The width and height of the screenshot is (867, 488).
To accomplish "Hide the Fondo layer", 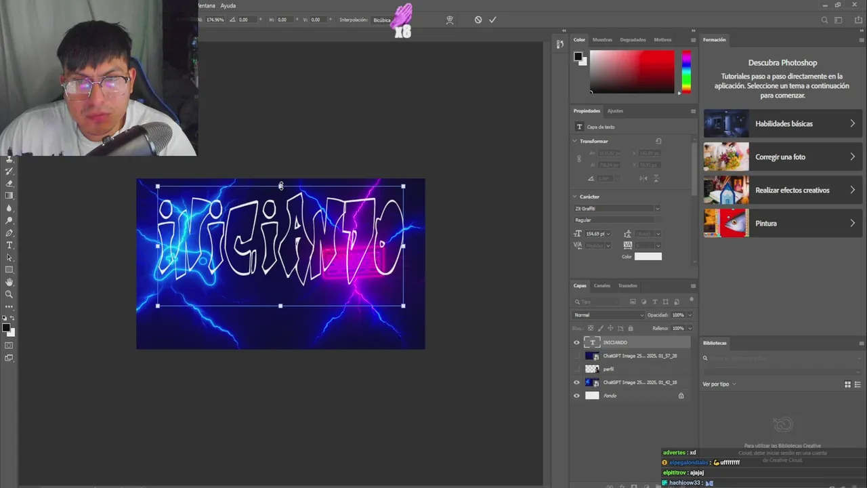I will click(577, 396).
